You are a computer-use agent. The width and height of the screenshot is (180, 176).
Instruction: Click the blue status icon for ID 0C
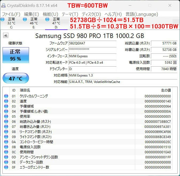pos(6,152)
